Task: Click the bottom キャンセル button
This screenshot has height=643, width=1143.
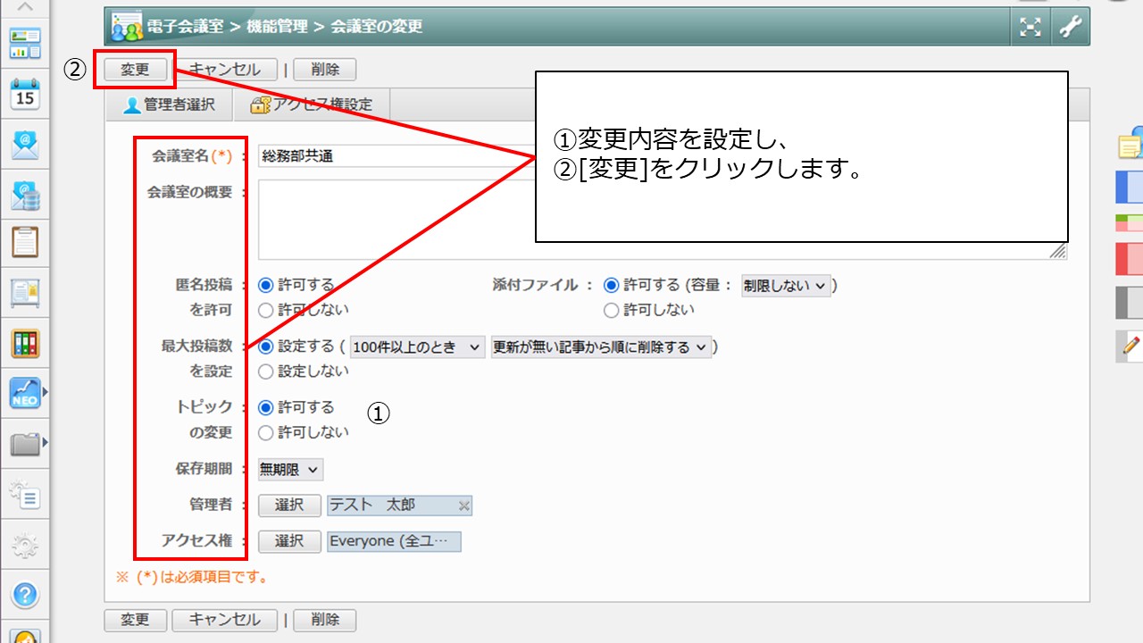Action: click(x=225, y=620)
